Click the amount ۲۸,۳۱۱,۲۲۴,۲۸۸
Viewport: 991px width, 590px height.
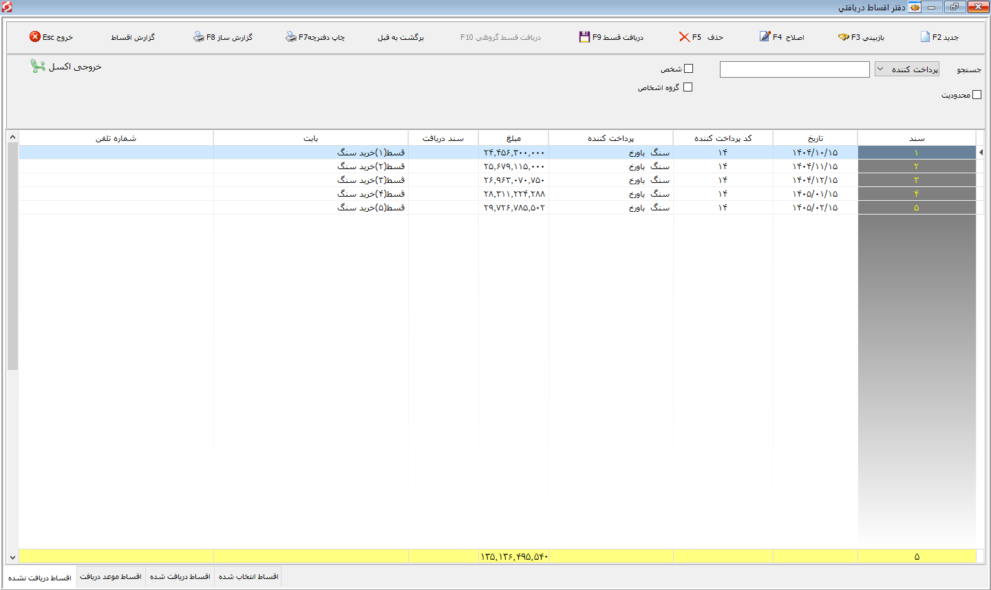[x=513, y=194]
